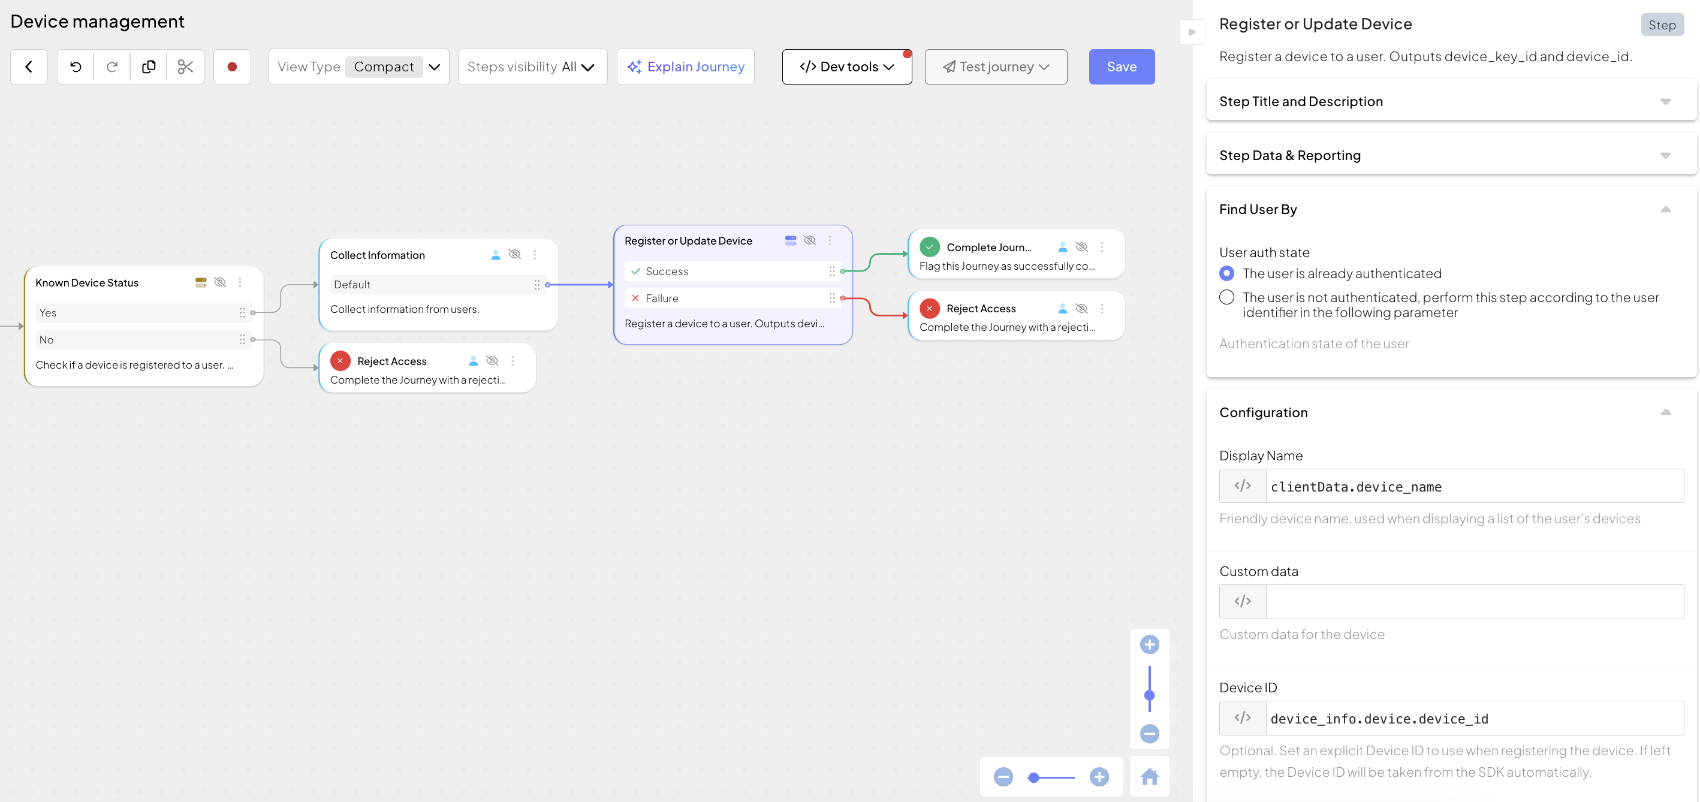Expand Step Title and Description section
Viewport: 1700px width, 802px height.
[x=1451, y=101]
